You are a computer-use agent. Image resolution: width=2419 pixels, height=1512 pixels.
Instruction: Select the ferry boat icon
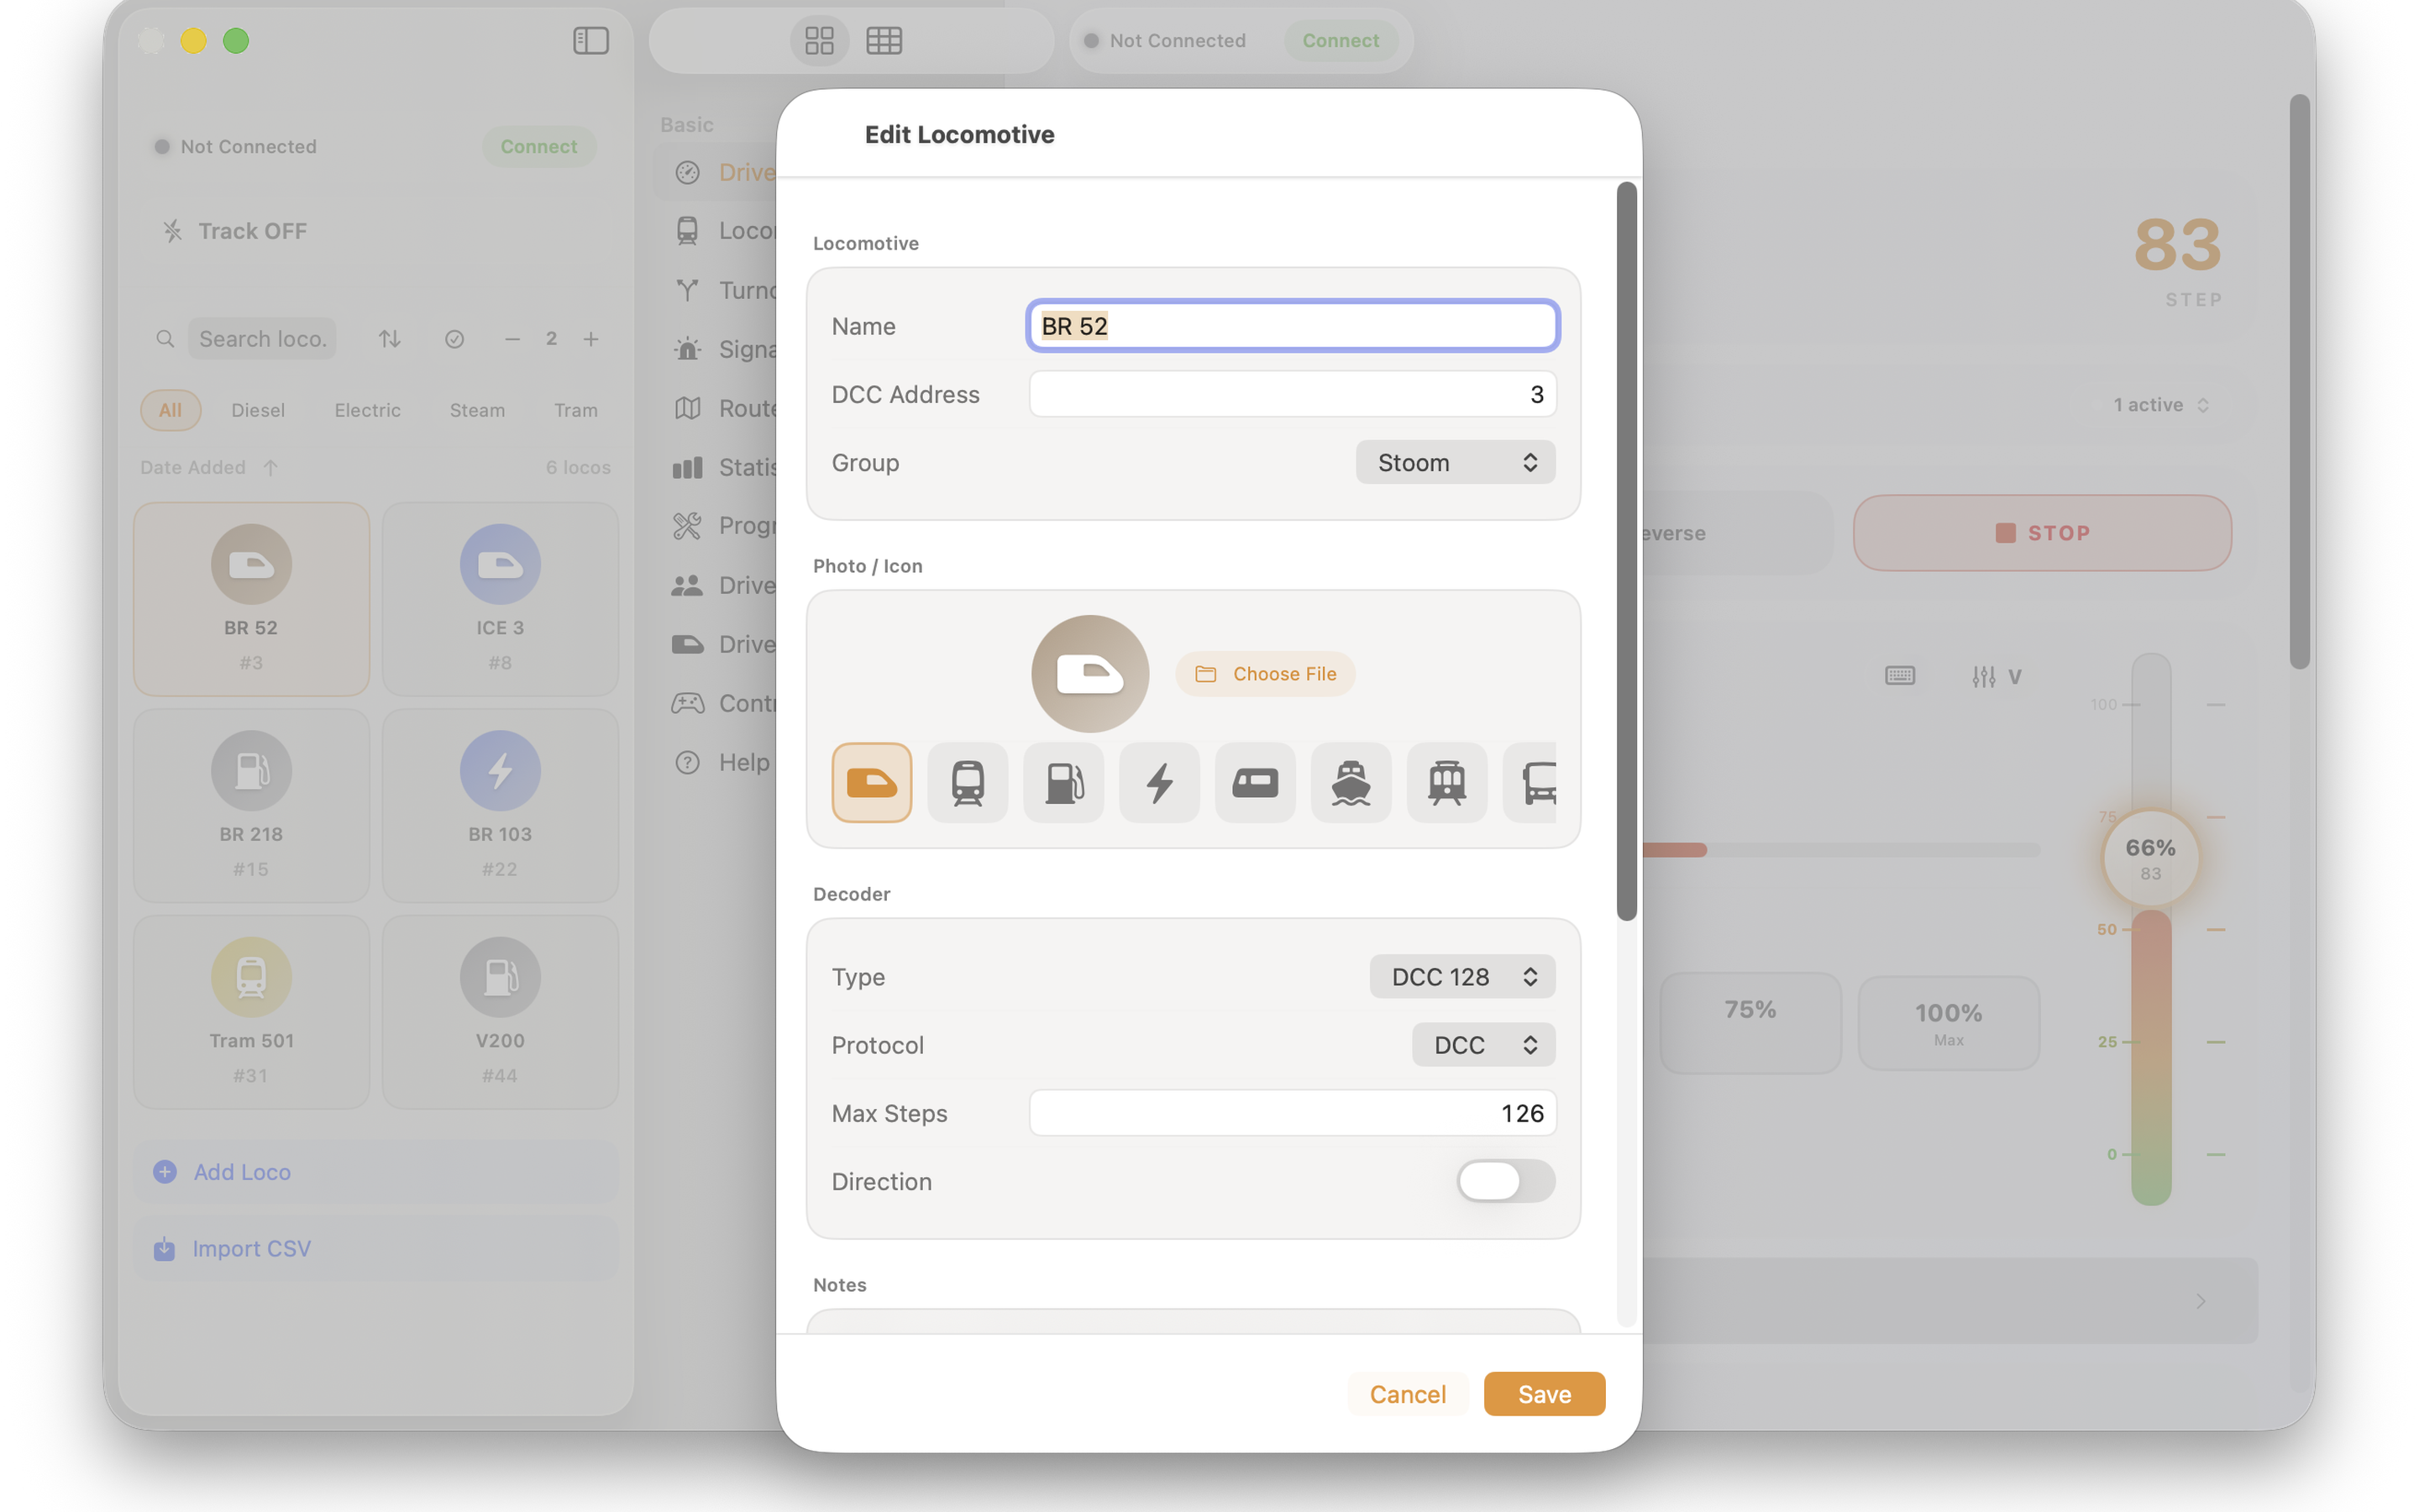[x=1351, y=782]
